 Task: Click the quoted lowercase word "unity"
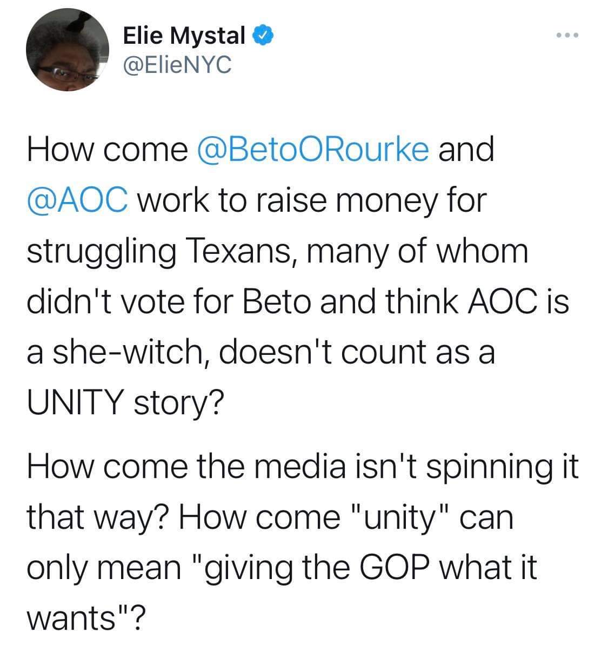pos(399,517)
